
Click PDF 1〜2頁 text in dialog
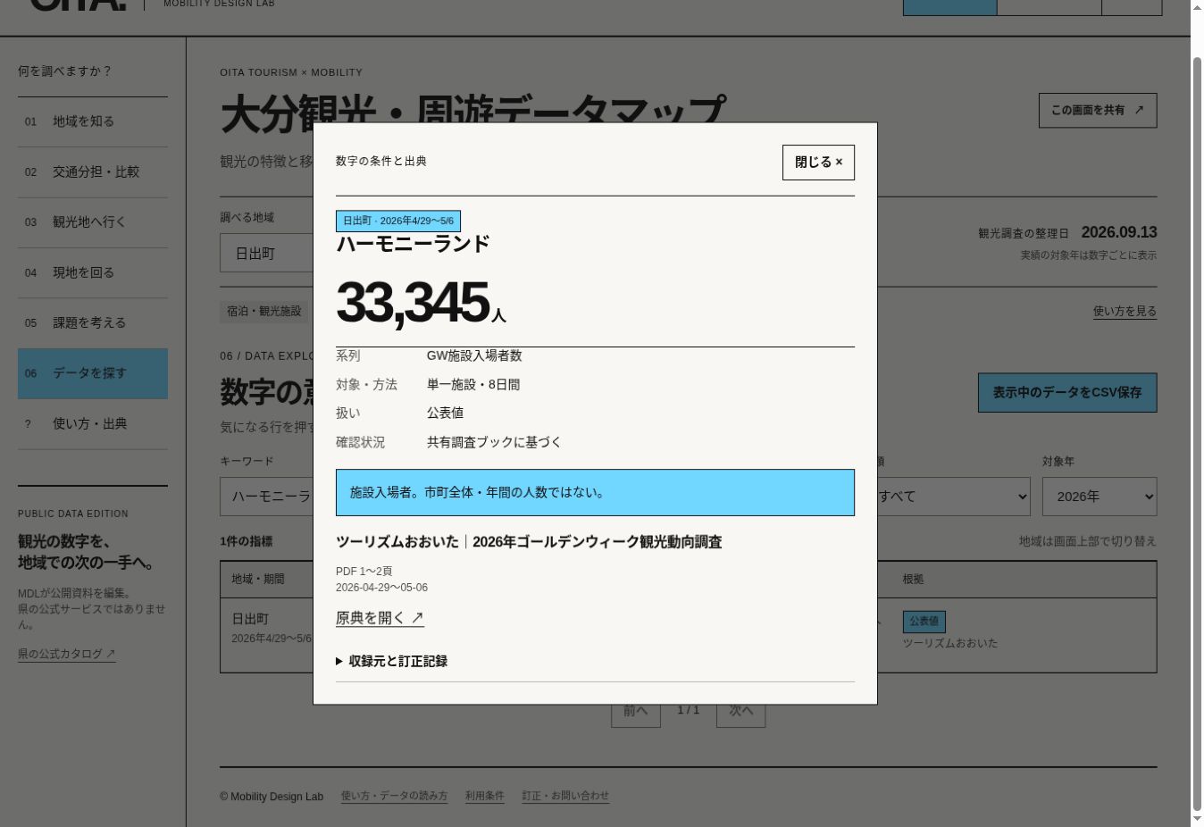(364, 572)
